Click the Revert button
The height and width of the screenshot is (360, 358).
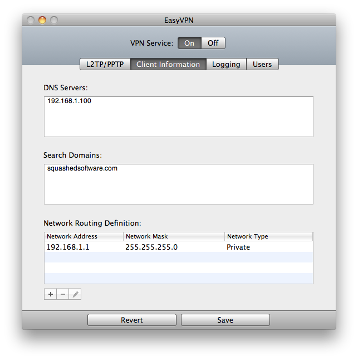[132, 320]
